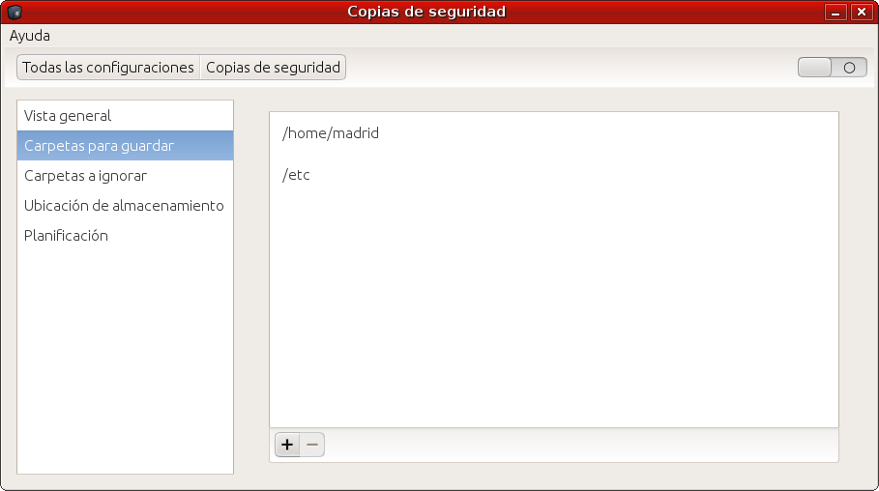879x491 pixels.
Task: Click the blank toolbar area right of minus button
Action: point(580,445)
